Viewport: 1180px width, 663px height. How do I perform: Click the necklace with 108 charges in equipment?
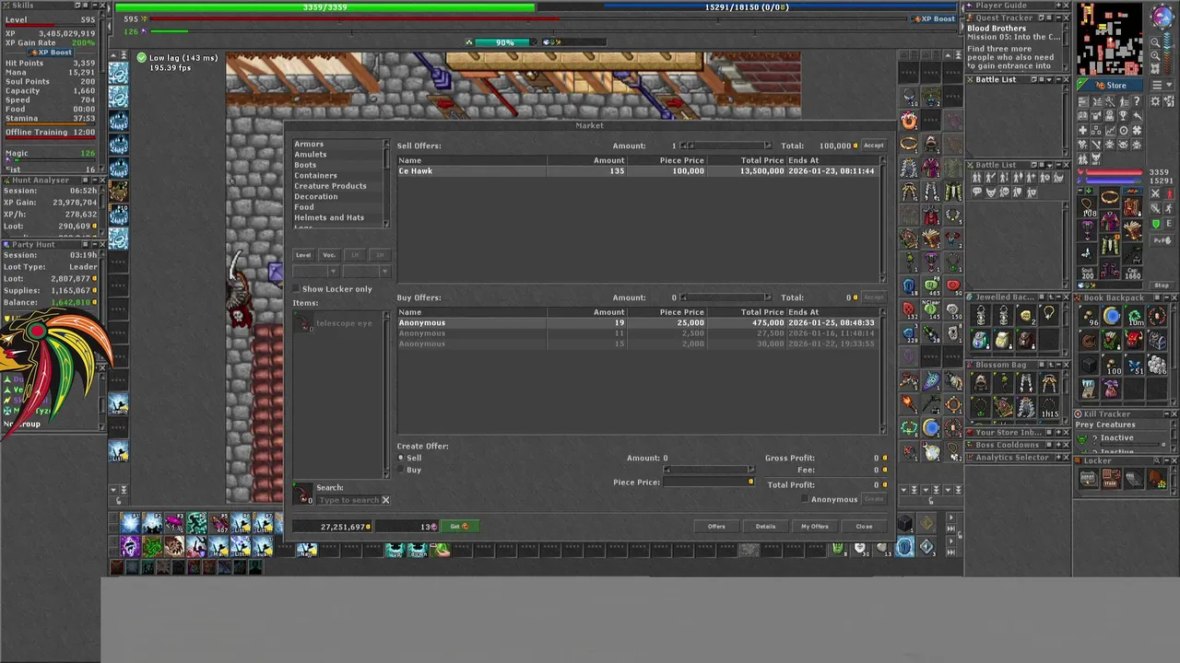[1089, 205]
